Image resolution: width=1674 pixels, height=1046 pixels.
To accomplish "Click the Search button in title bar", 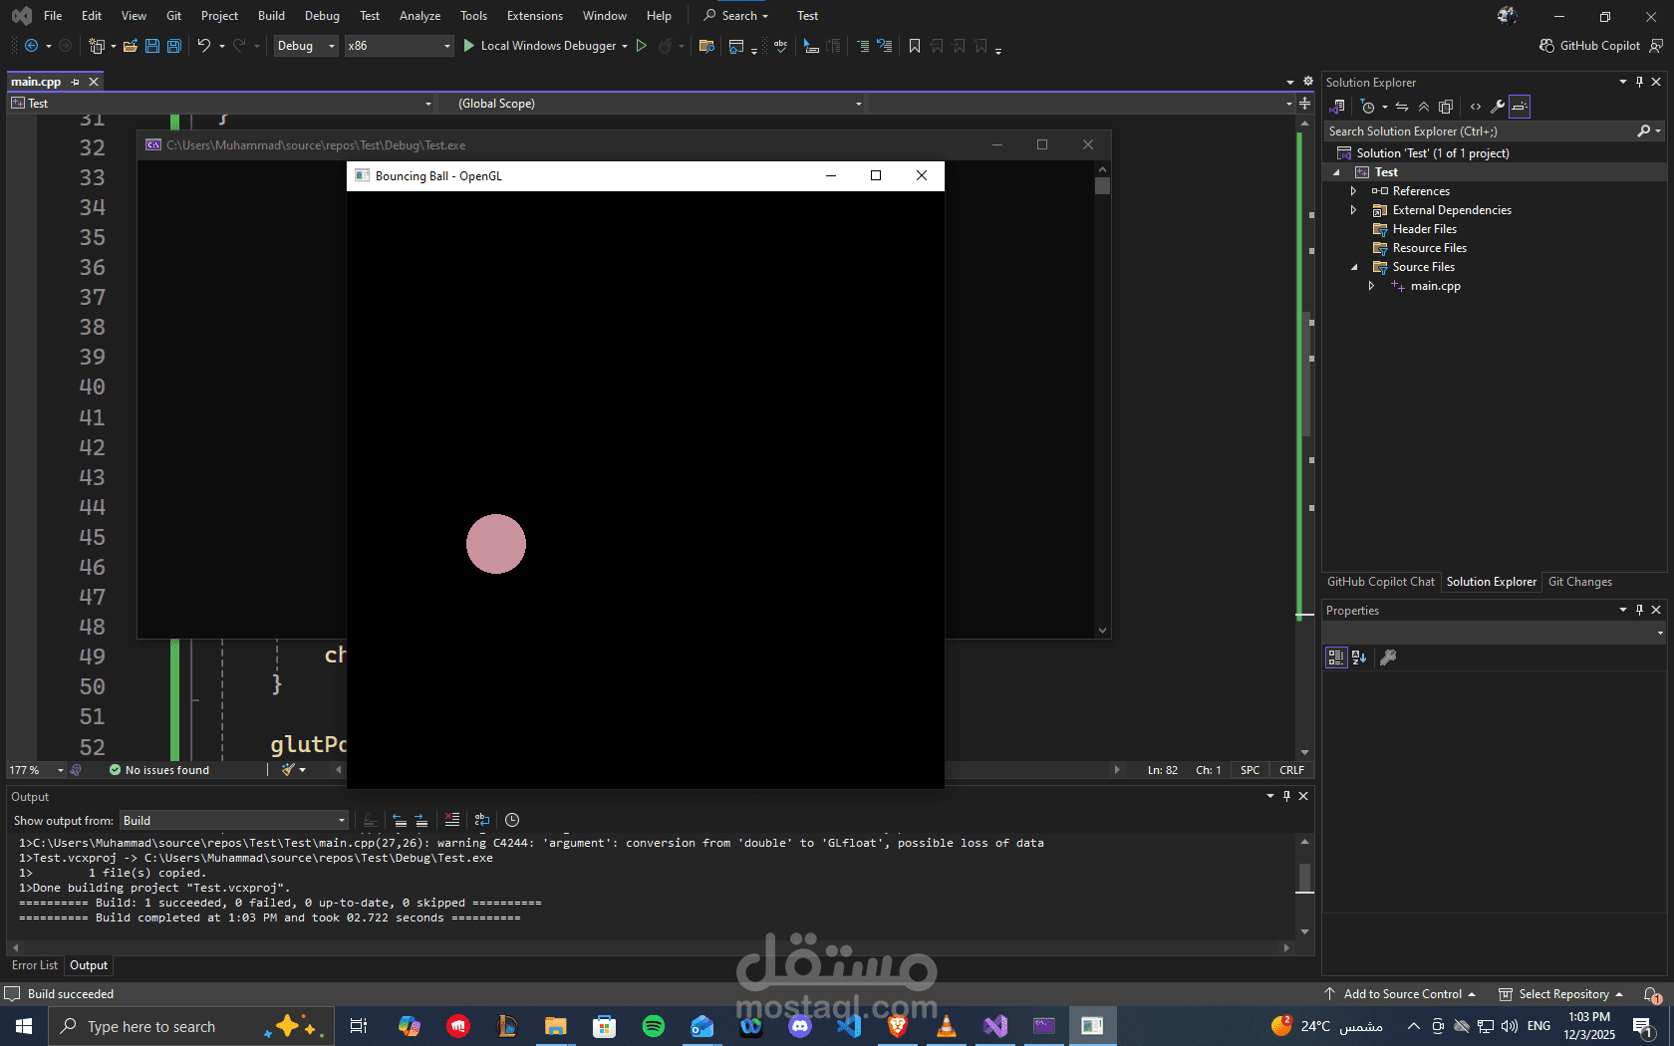I will (735, 16).
